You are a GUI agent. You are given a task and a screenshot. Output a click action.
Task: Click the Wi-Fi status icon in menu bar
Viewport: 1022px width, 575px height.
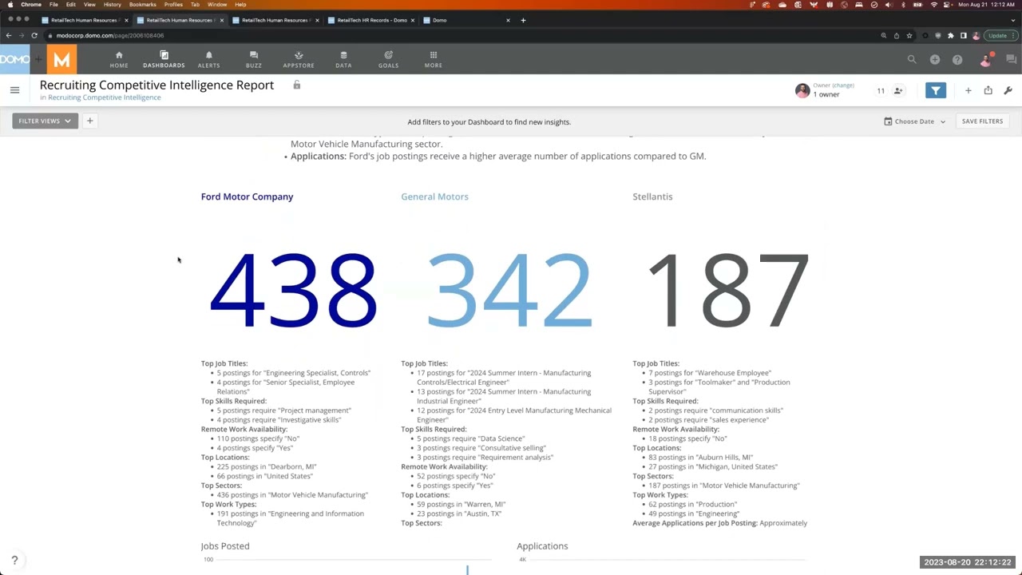933,5
